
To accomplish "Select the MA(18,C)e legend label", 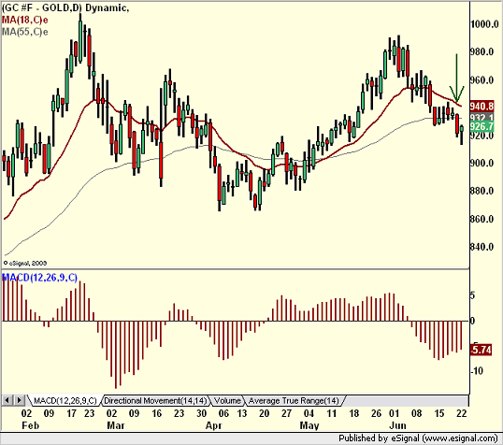I will [x=24, y=20].
